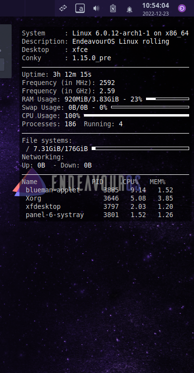Open the battery power manager icon
194x373 pixels.
(113, 9)
